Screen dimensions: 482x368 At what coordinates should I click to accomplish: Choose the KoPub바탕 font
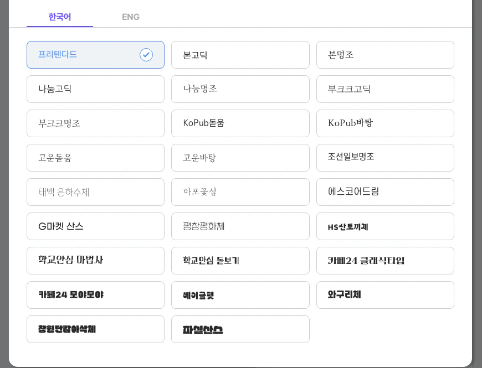(x=385, y=123)
